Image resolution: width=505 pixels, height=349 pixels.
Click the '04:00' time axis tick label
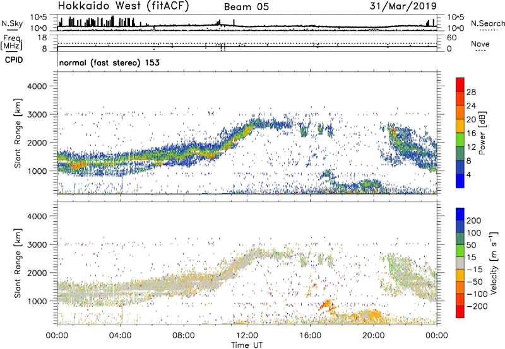point(121,336)
